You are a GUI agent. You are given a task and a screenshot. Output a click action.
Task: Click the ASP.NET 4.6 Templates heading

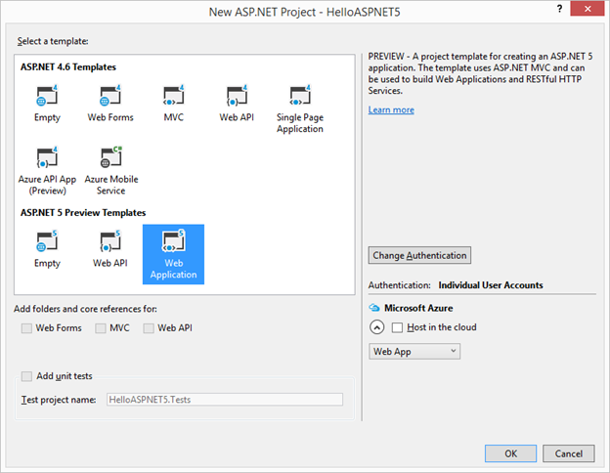pyautogui.click(x=68, y=66)
